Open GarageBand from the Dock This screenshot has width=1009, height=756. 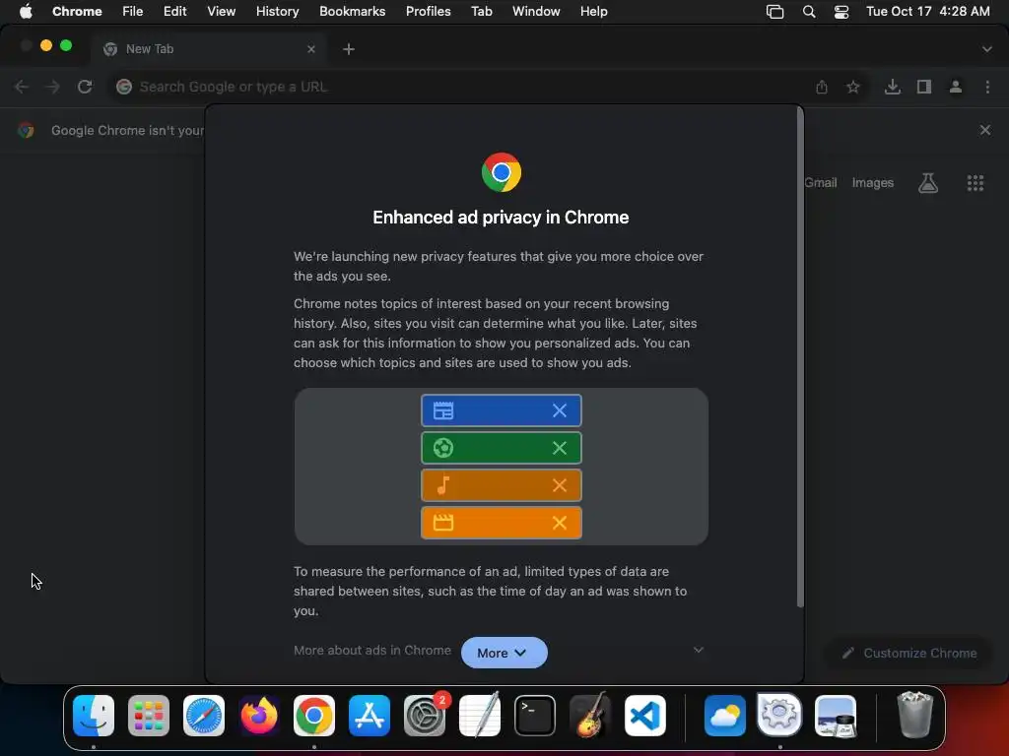coord(590,715)
